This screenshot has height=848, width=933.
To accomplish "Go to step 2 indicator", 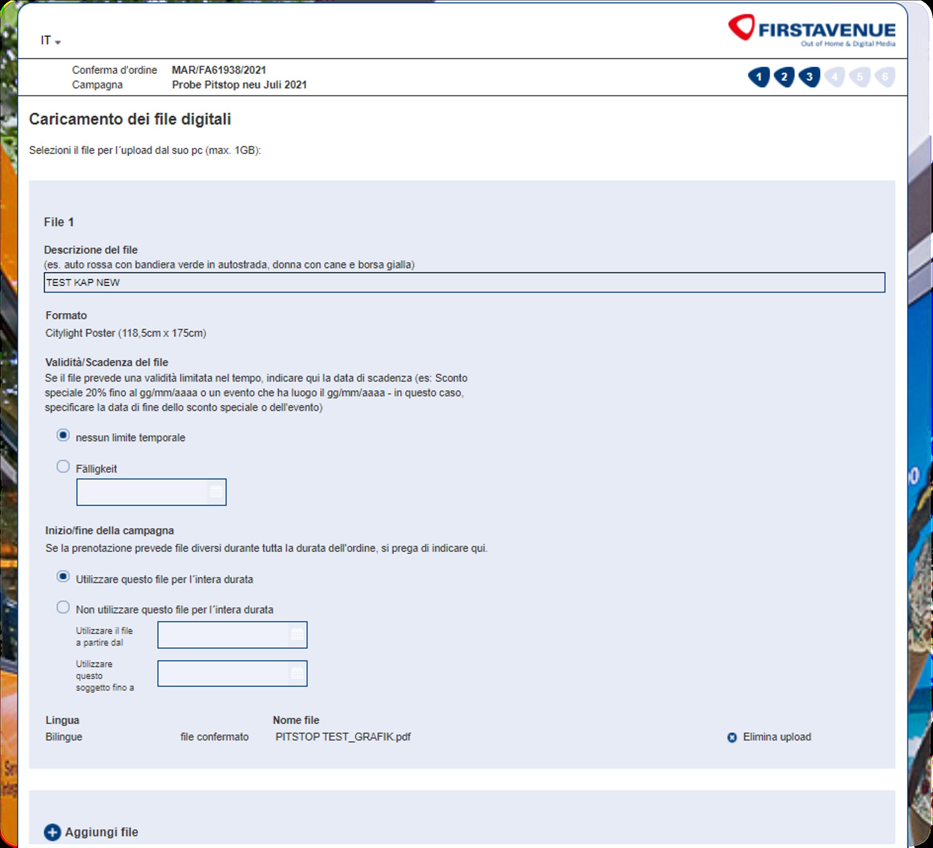I will 784,77.
